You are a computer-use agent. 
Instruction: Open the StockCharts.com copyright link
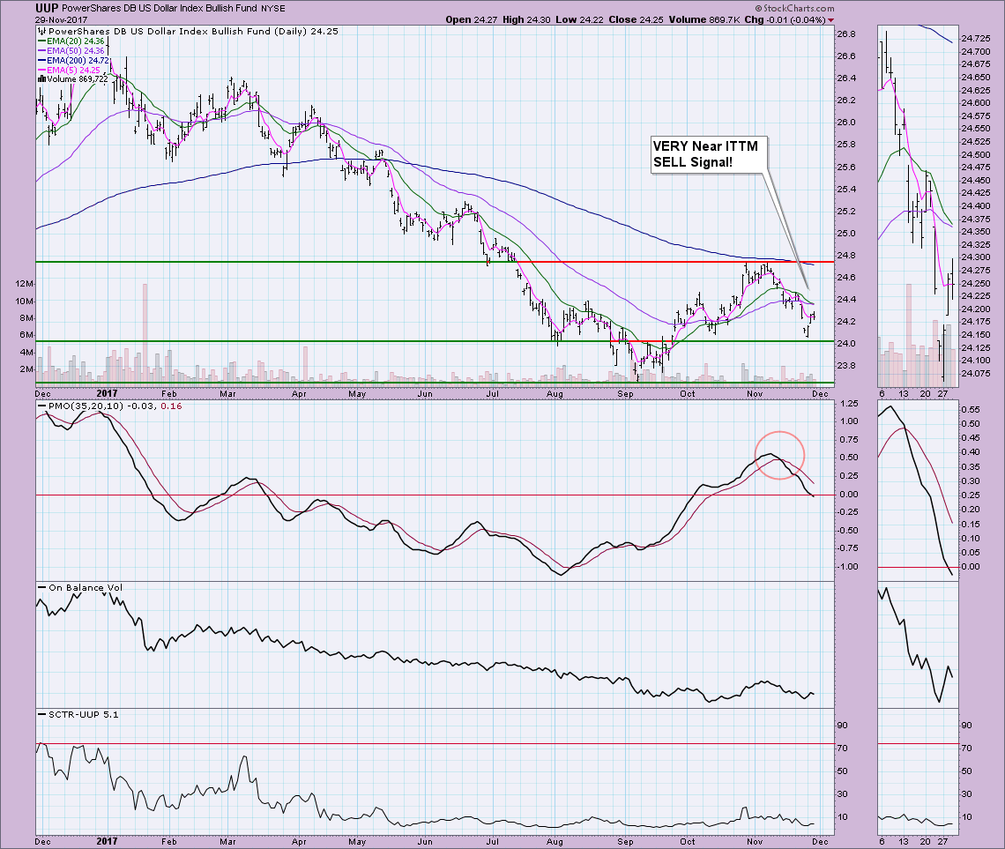point(795,8)
